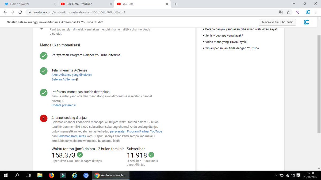Show hidden system tray icons

click(x=276, y=175)
